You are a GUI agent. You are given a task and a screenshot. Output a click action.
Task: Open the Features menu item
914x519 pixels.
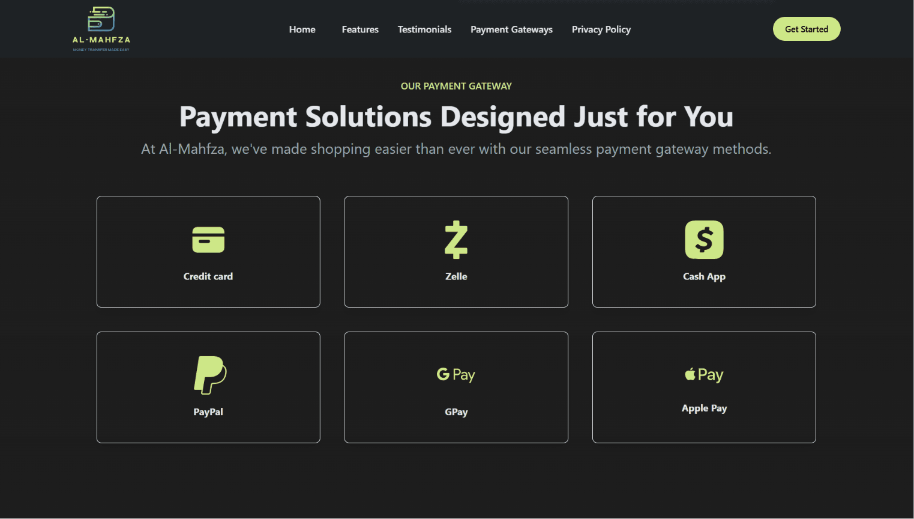360,29
